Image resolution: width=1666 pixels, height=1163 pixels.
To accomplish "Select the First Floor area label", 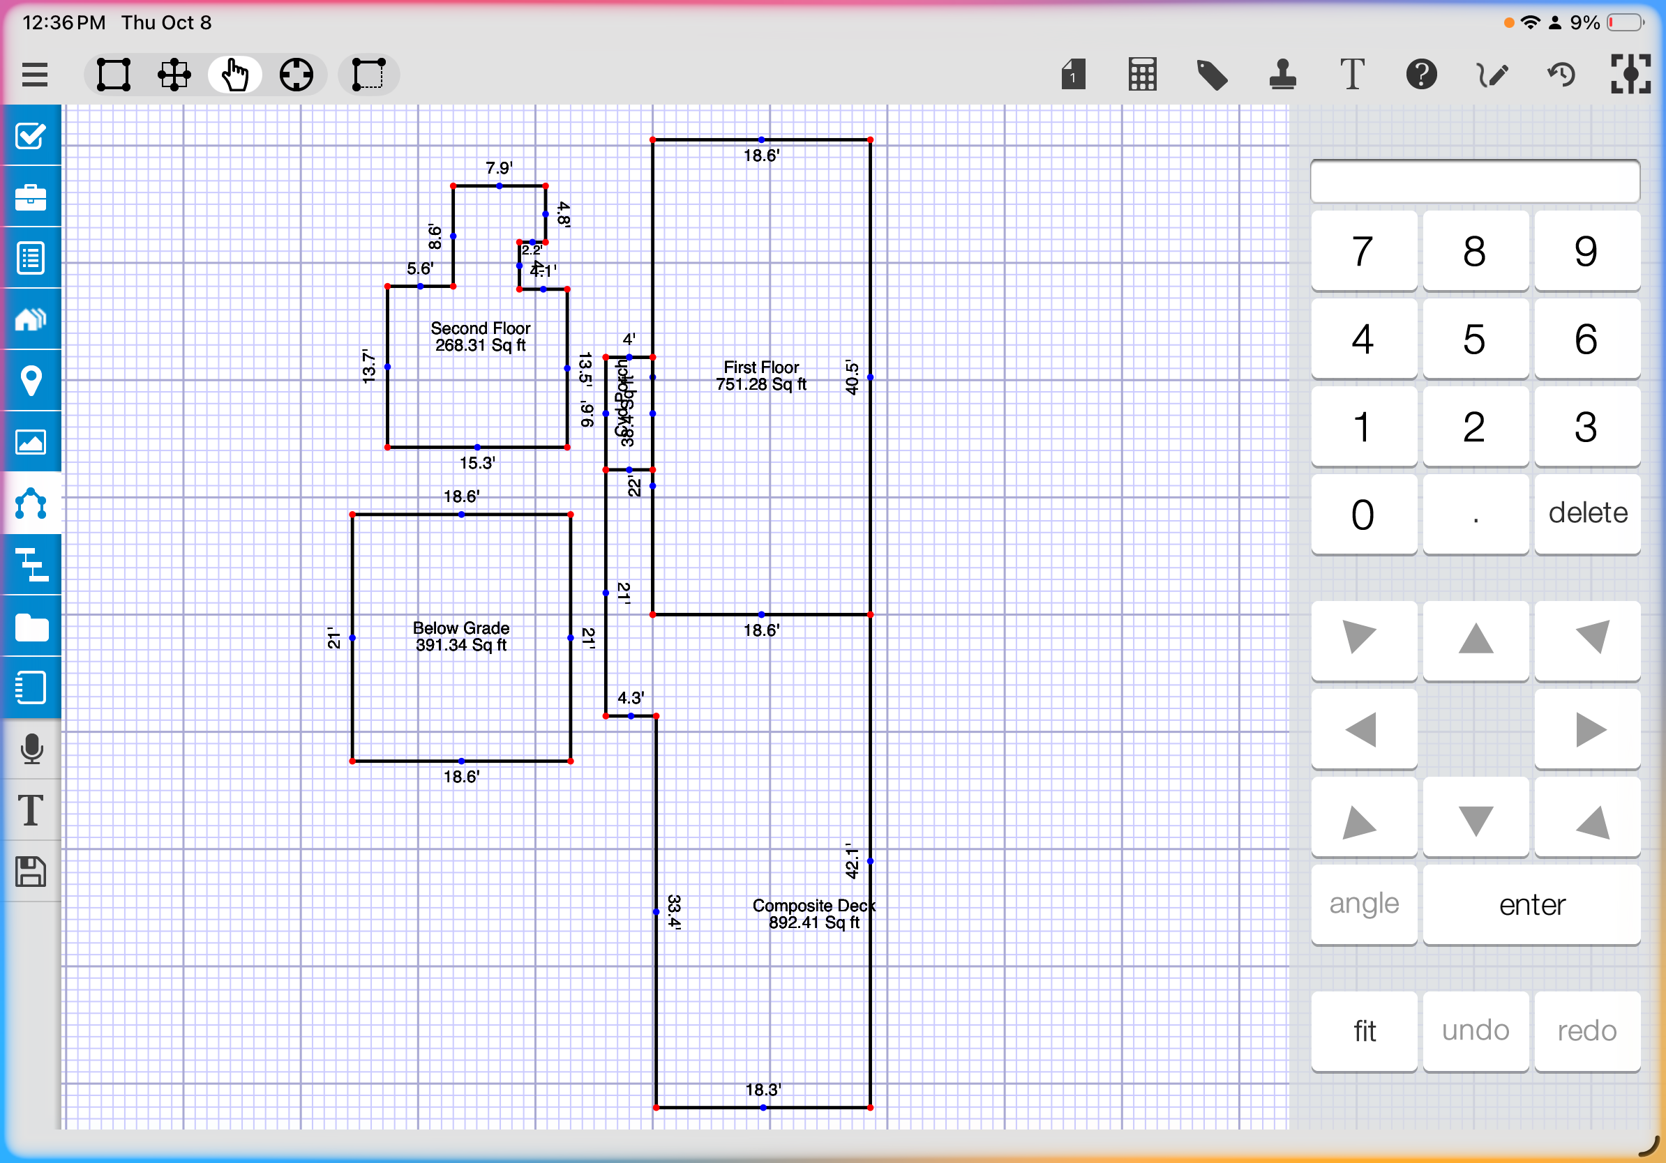I will (x=761, y=376).
